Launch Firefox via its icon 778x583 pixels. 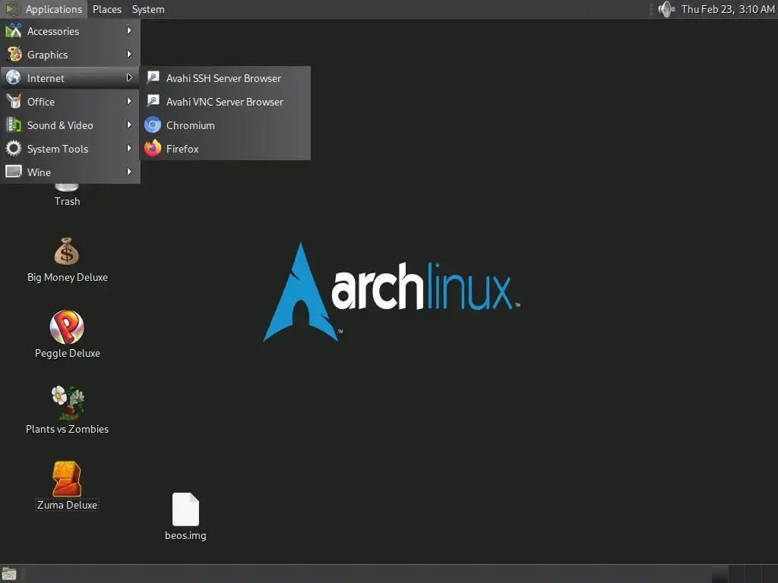[153, 148]
